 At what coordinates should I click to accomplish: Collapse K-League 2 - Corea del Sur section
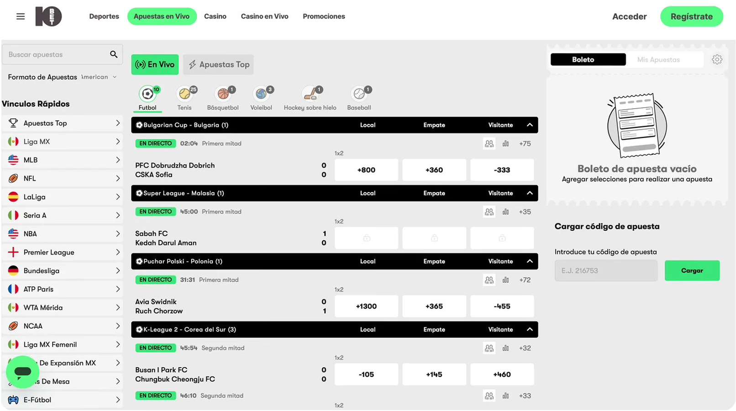click(530, 329)
